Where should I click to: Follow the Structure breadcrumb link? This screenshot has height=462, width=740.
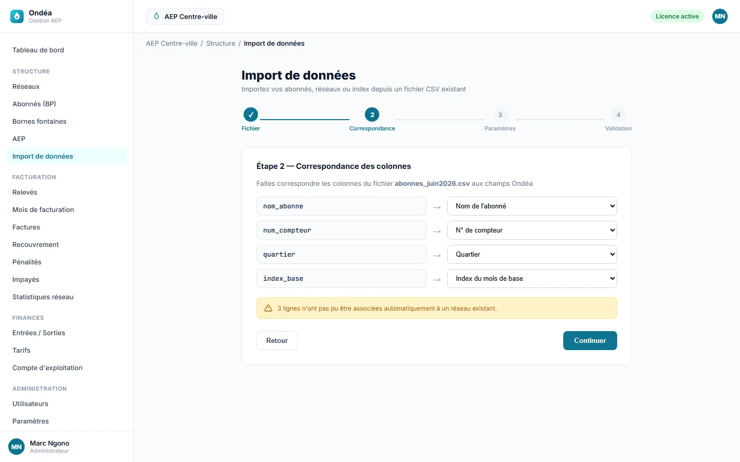(220, 43)
